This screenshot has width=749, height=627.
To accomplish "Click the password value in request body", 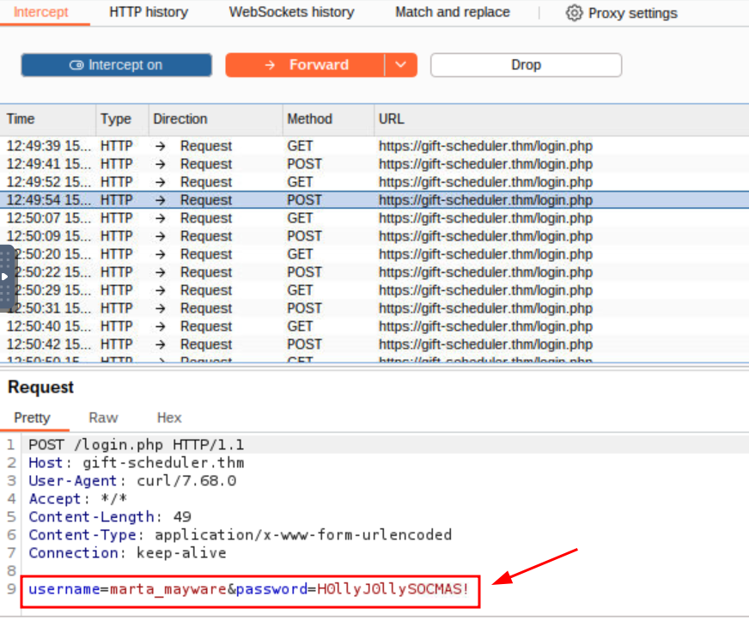I will click(393, 589).
